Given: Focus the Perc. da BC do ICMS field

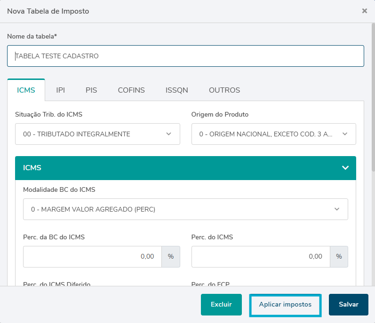Looking at the screenshot, I should pyautogui.click(x=92, y=257).
